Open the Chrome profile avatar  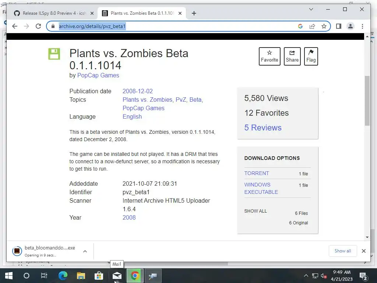click(350, 26)
